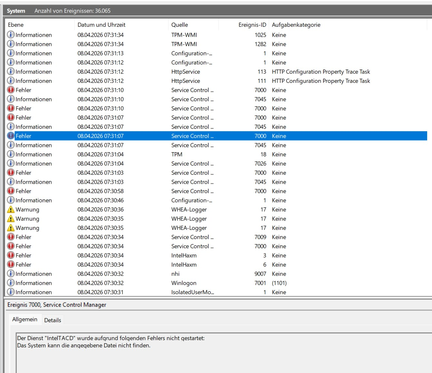This screenshot has width=432, height=373.
Task: Click the 'nhi' source cell
Action: [x=175, y=274]
